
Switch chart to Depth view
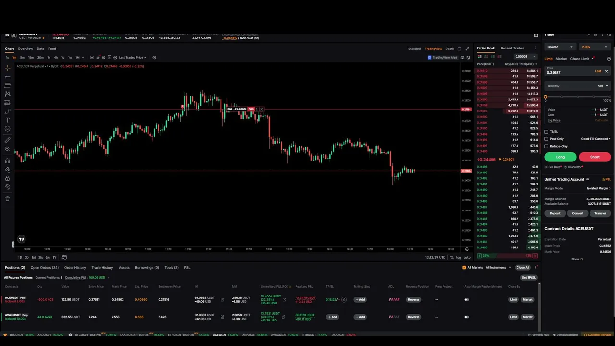[x=449, y=49]
